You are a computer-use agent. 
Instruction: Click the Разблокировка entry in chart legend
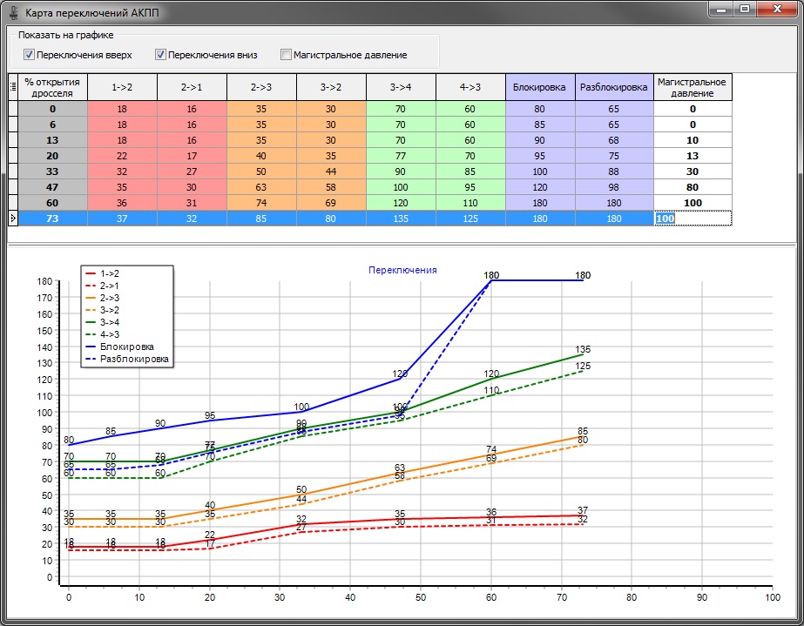click(x=134, y=359)
